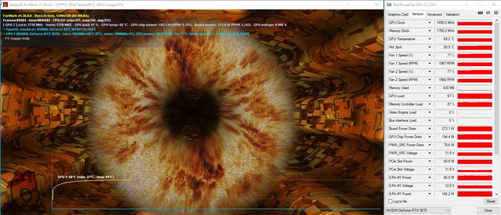Expand the Fan 1 Speed (RPM) dropdown
The width and height of the screenshot is (501, 215).
click(x=430, y=63)
